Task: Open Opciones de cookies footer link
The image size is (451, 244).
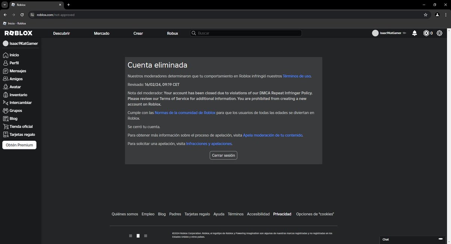Action: [315, 214]
